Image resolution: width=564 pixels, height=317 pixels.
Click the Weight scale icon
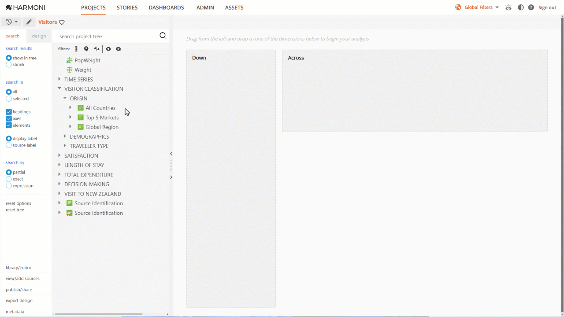[69, 70]
